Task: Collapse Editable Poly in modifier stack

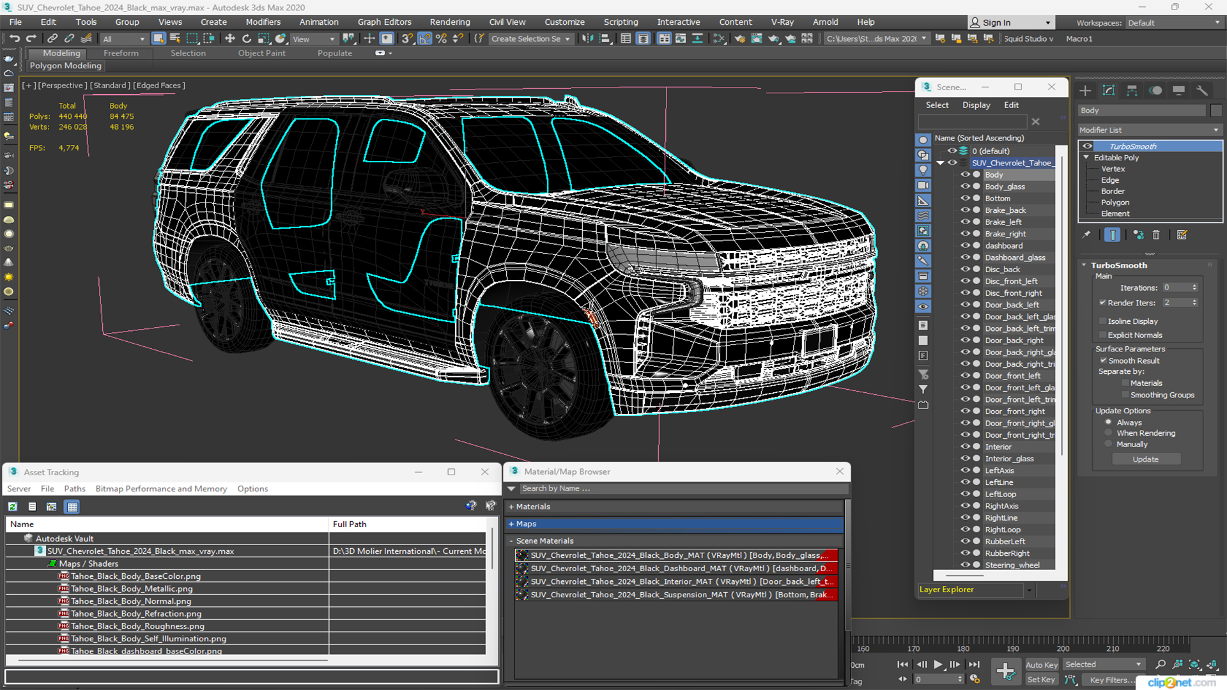Action: pos(1086,157)
